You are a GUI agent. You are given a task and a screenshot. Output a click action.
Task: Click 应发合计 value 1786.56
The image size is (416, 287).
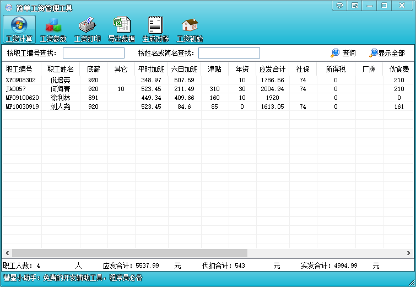click(x=273, y=80)
